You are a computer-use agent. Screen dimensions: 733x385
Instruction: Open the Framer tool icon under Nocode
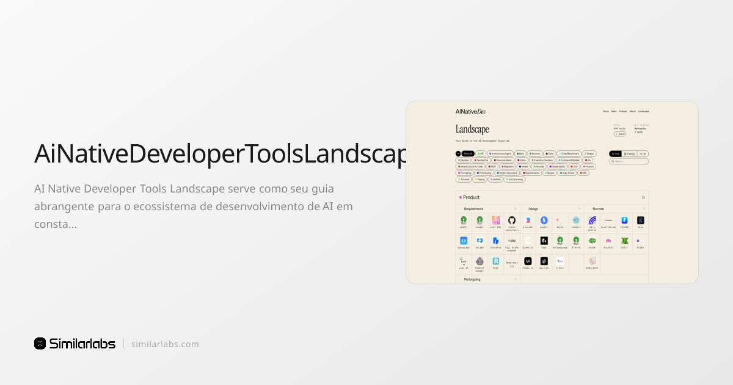(x=624, y=220)
